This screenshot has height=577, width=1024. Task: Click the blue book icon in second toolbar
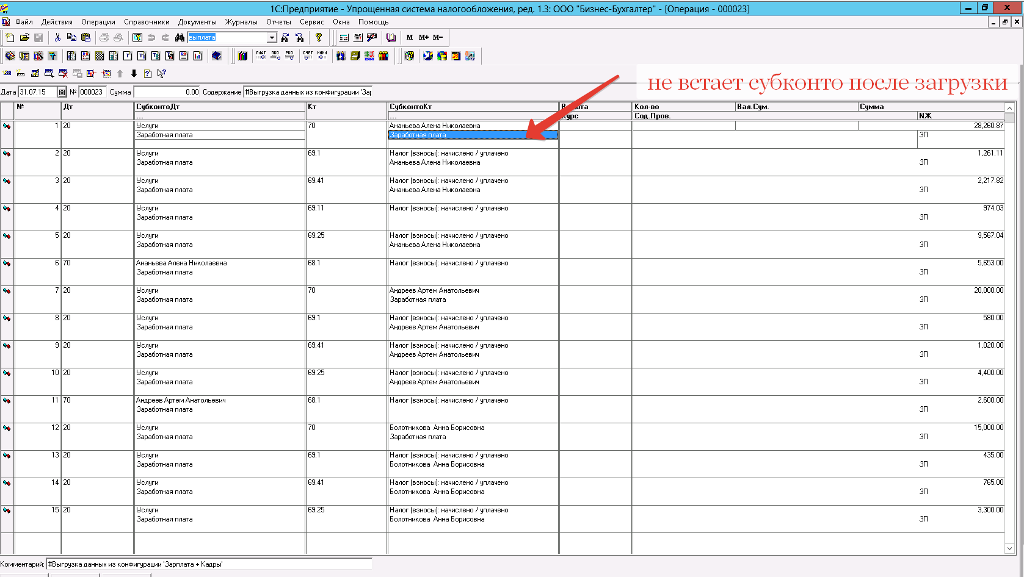point(216,56)
